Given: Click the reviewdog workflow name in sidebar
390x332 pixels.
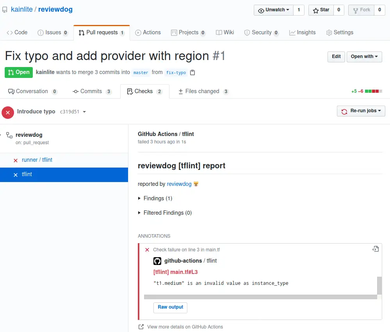Looking at the screenshot, I should pos(29,135).
